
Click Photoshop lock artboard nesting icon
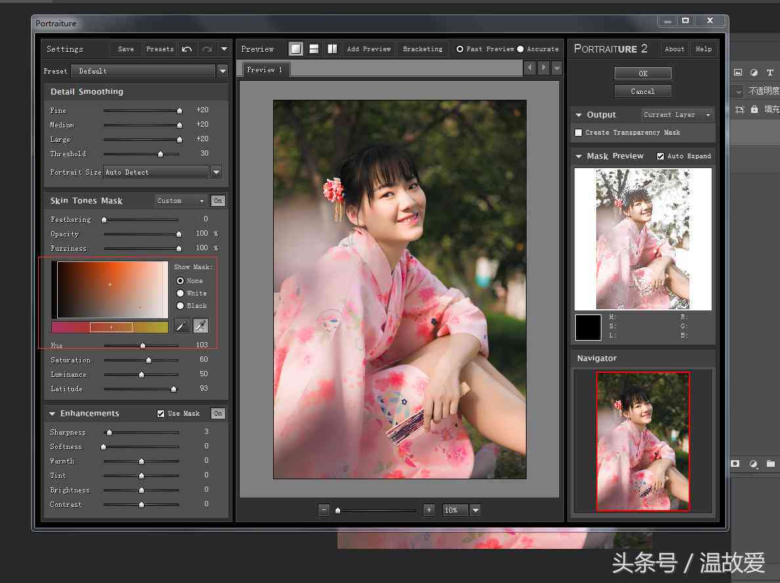click(740, 110)
